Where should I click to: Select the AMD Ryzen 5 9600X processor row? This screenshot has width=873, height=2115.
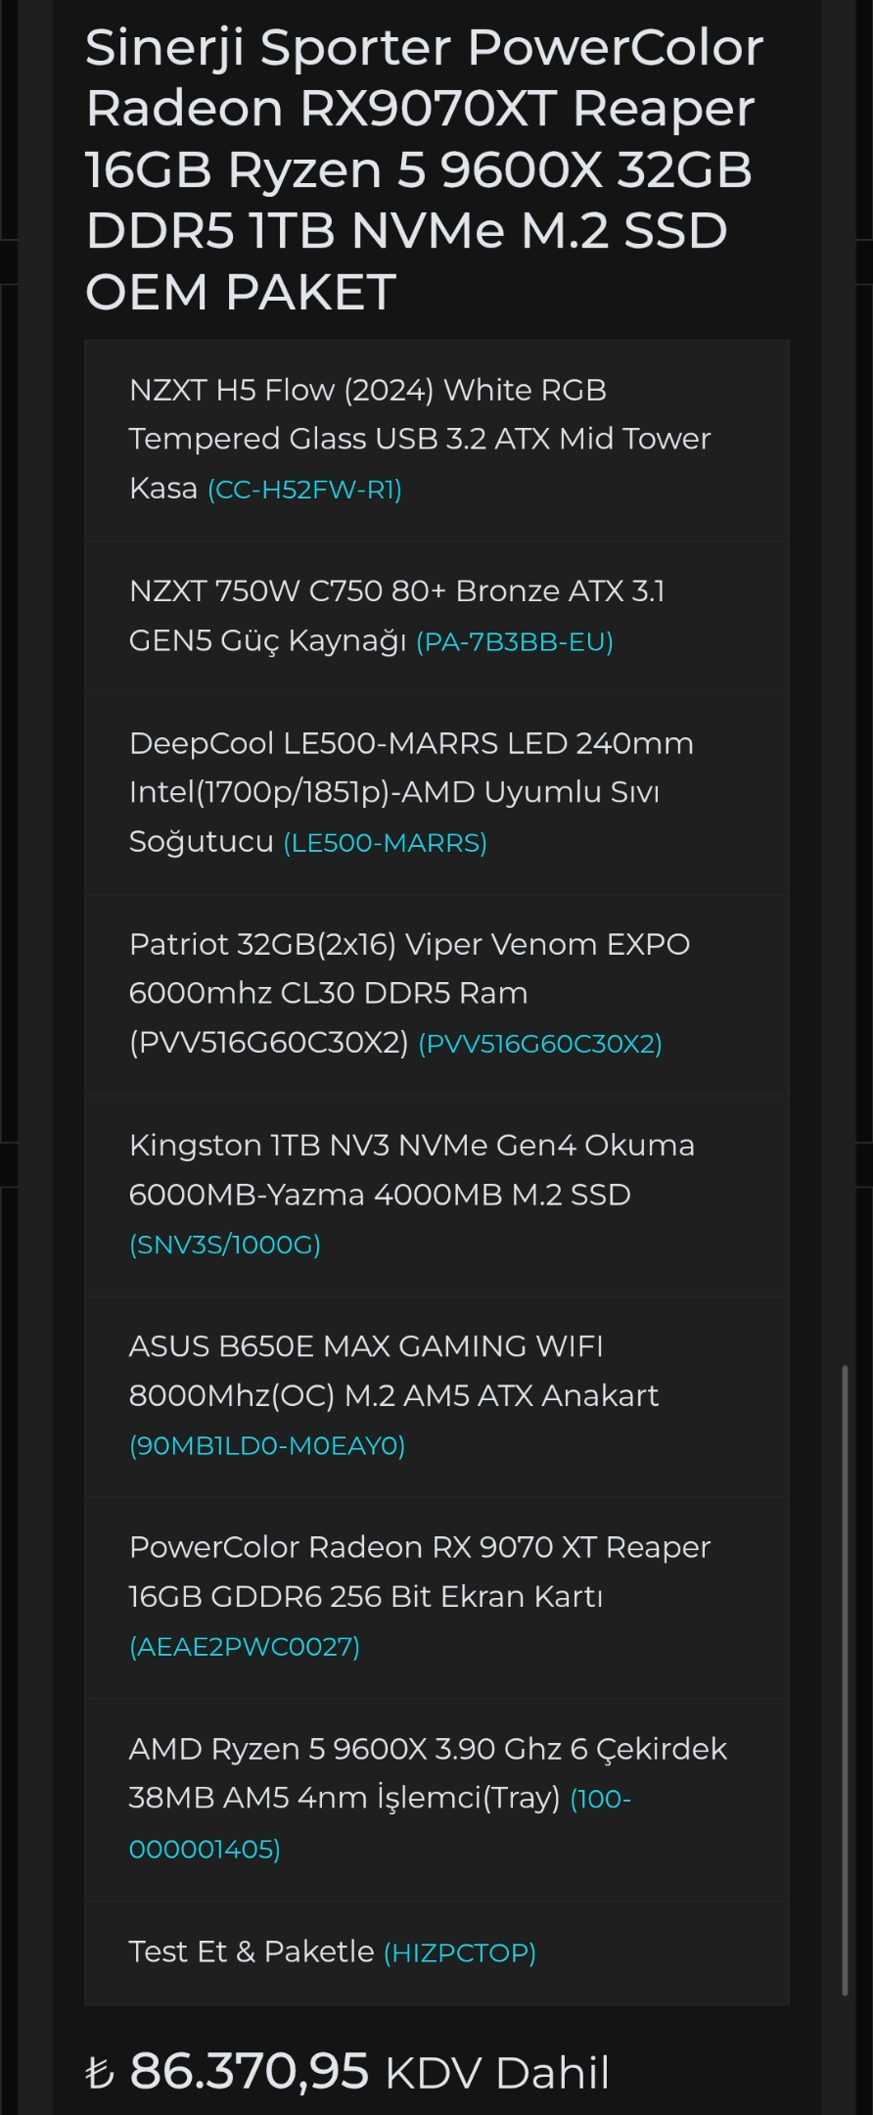coord(436,1800)
